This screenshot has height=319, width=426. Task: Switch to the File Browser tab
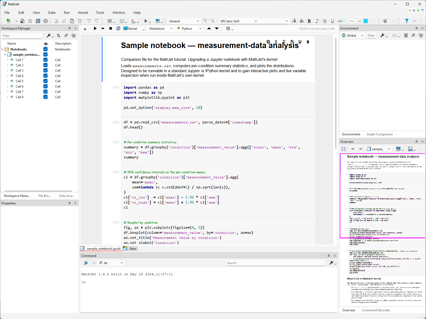click(x=45, y=196)
